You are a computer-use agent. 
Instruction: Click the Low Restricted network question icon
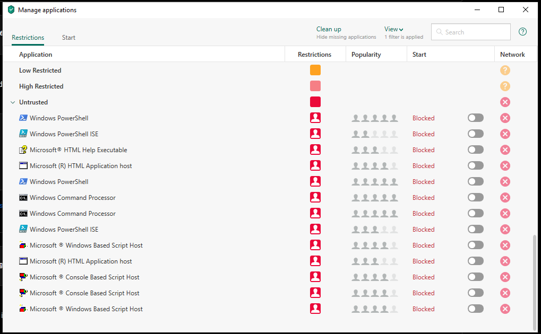pyautogui.click(x=505, y=71)
